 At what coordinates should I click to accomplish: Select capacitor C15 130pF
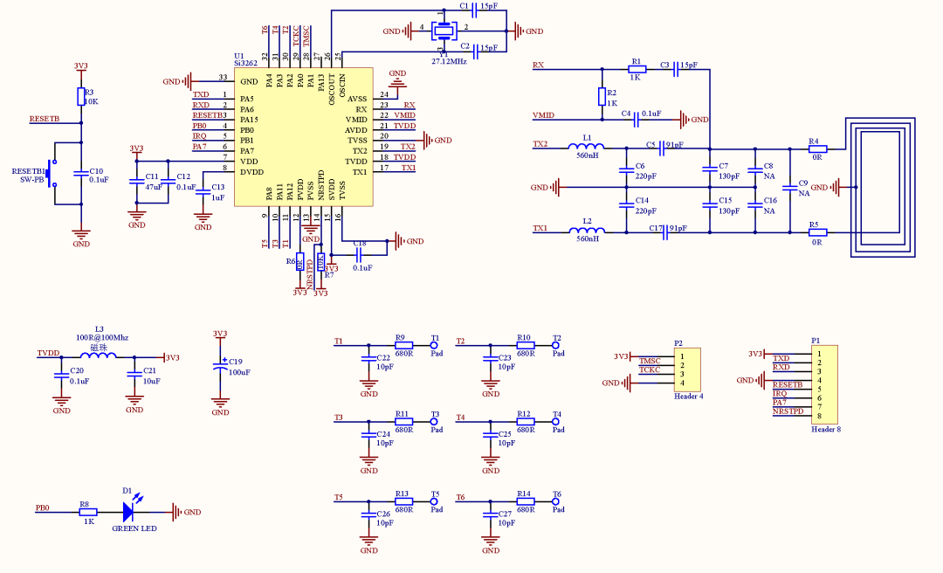710,205
